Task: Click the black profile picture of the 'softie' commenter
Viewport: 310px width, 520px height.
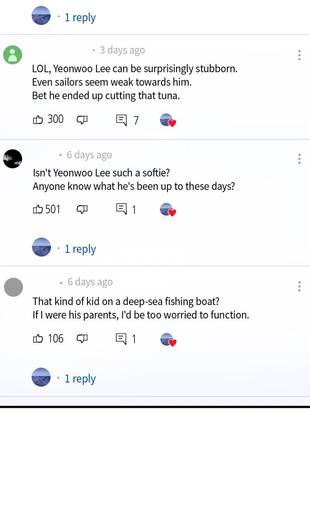Action: [x=13, y=159]
